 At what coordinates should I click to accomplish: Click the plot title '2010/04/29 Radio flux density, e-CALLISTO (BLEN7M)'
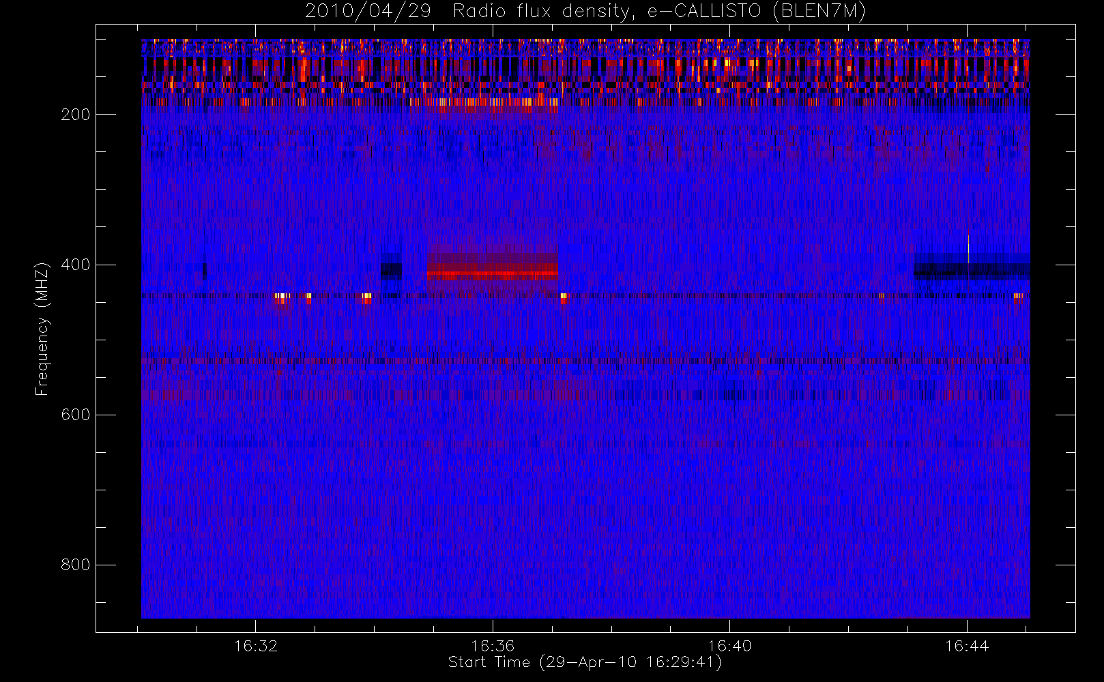tap(585, 12)
